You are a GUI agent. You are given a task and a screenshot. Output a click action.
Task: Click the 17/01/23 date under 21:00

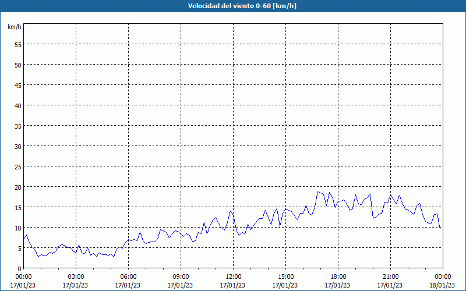pyautogui.click(x=390, y=285)
